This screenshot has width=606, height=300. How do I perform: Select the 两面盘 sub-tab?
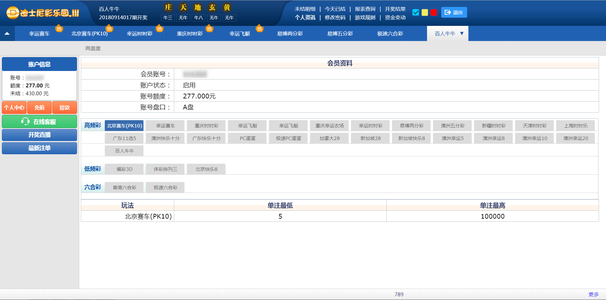[x=93, y=48]
